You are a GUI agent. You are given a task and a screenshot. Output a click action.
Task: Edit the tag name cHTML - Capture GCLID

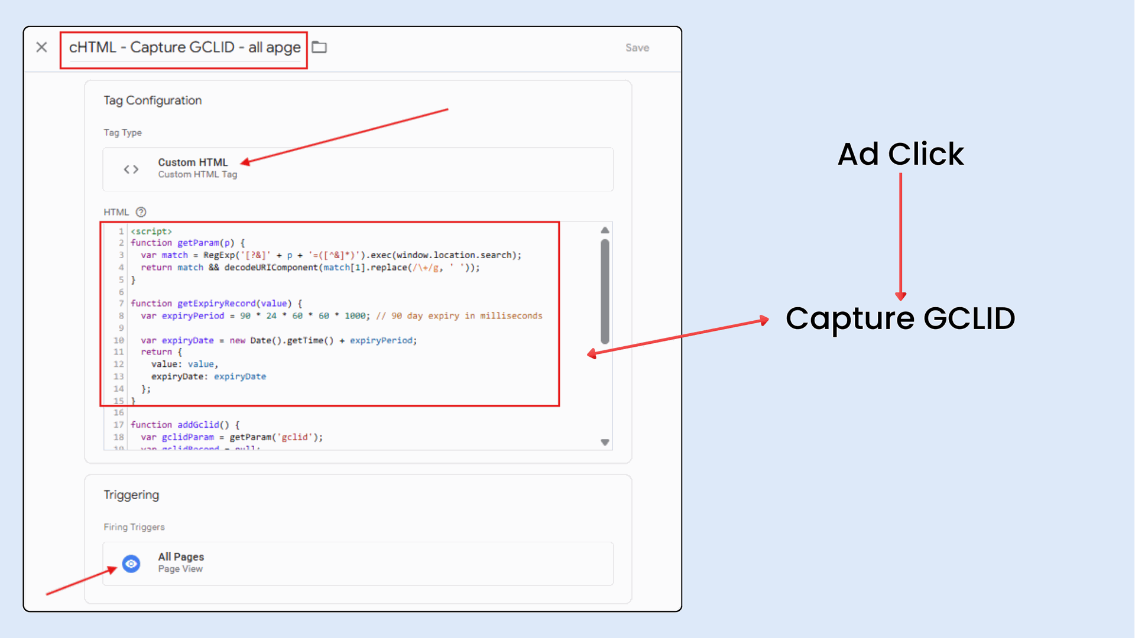(x=184, y=48)
